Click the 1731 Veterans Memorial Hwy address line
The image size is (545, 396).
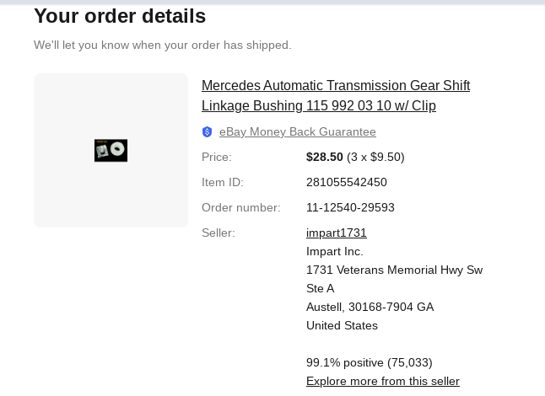click(x=394, y=270)
